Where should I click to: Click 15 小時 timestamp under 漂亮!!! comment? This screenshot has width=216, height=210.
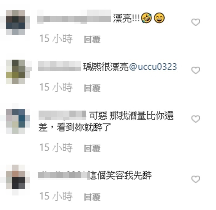tap(56, 39)
